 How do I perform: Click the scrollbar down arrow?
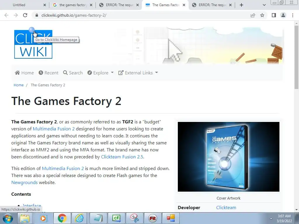pyautogui.click(x=296, y=210)
